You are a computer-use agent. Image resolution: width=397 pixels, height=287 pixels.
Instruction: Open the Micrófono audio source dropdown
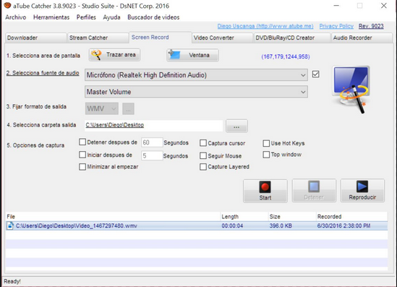tap(196, 75)
